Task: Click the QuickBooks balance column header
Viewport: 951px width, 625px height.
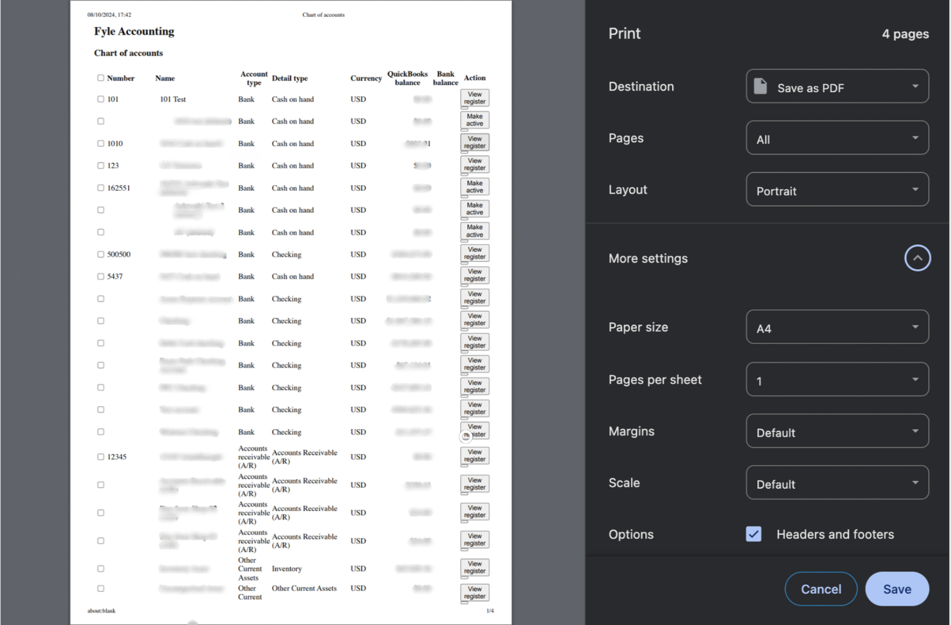Action: click(x=408, y=78)
